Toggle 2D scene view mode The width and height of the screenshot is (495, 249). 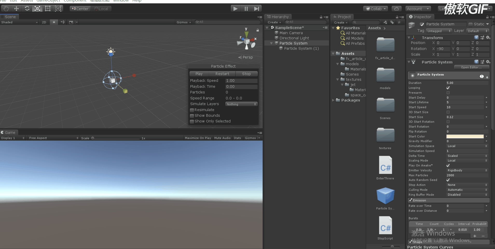coord(44,22)
